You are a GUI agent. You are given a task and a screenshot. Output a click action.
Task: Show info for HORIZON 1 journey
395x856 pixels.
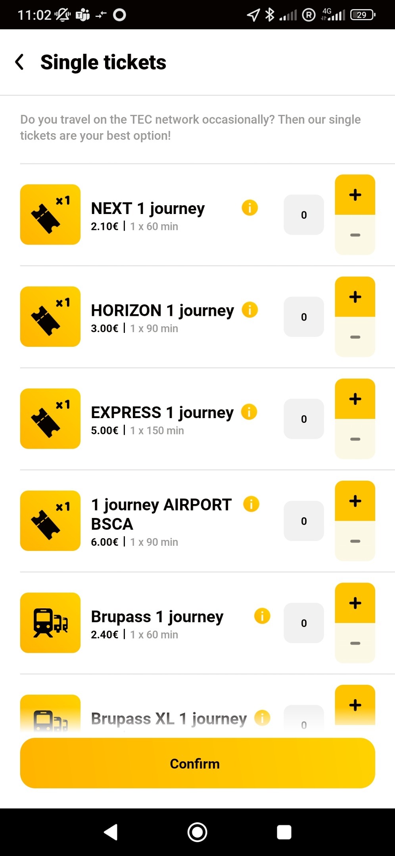click(x=250, y=310)
